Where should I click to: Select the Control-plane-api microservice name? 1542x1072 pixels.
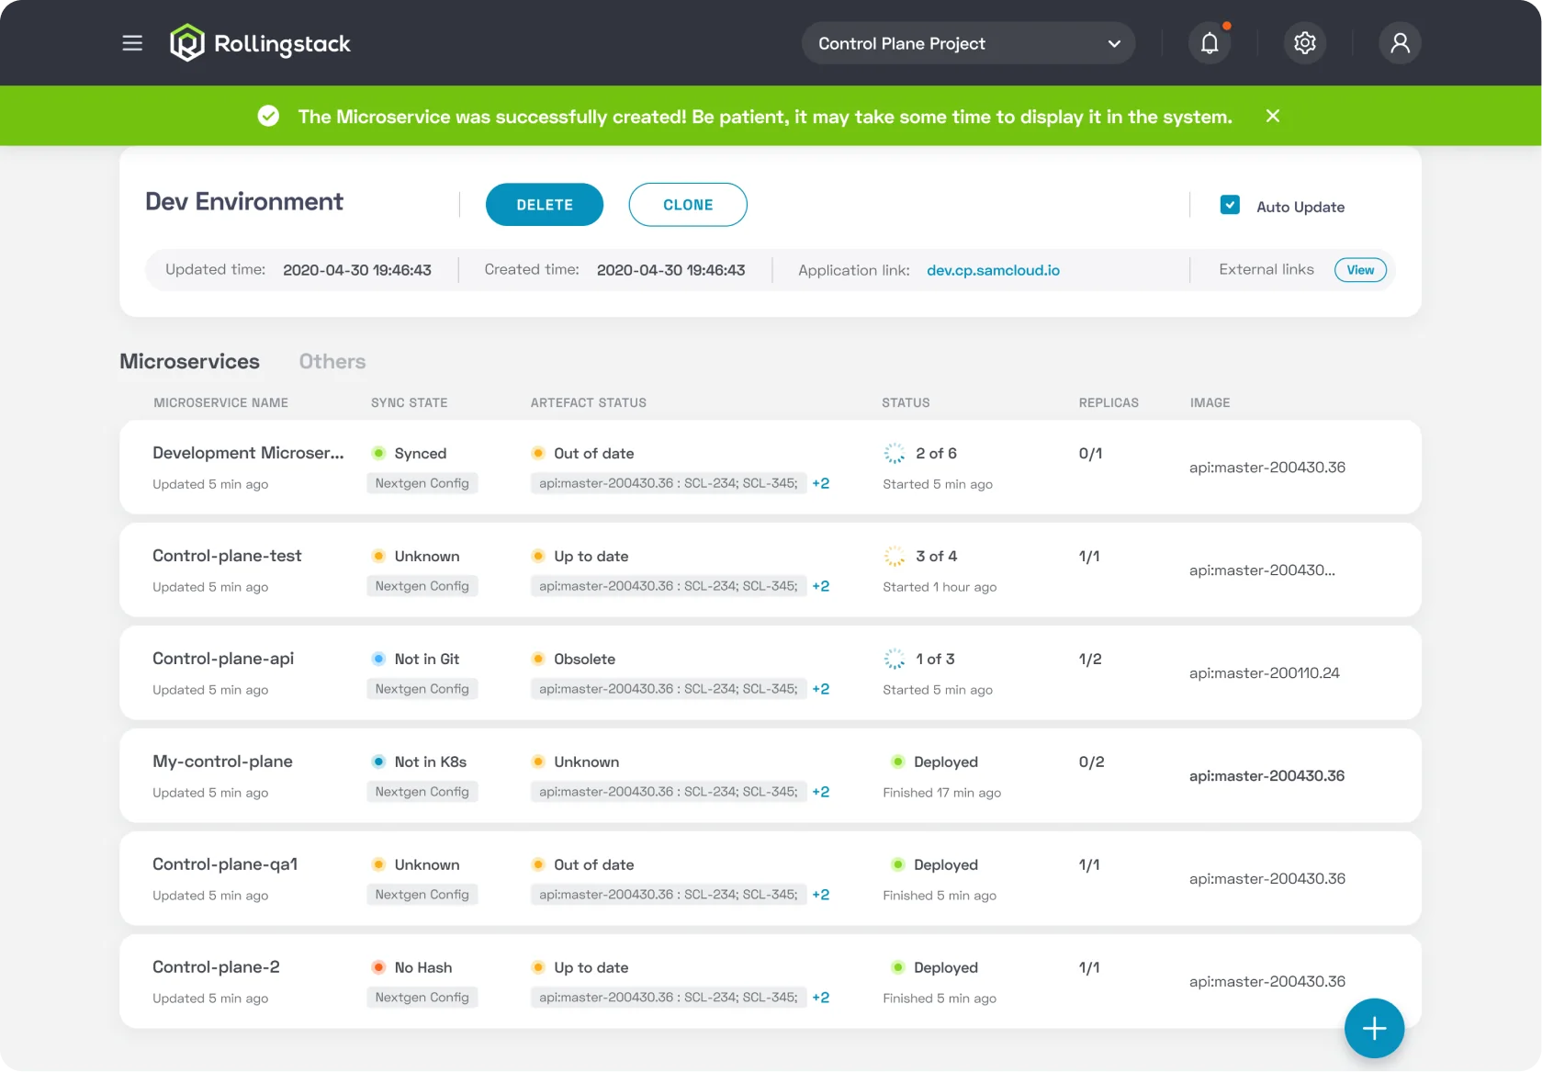tap(223, 659)
